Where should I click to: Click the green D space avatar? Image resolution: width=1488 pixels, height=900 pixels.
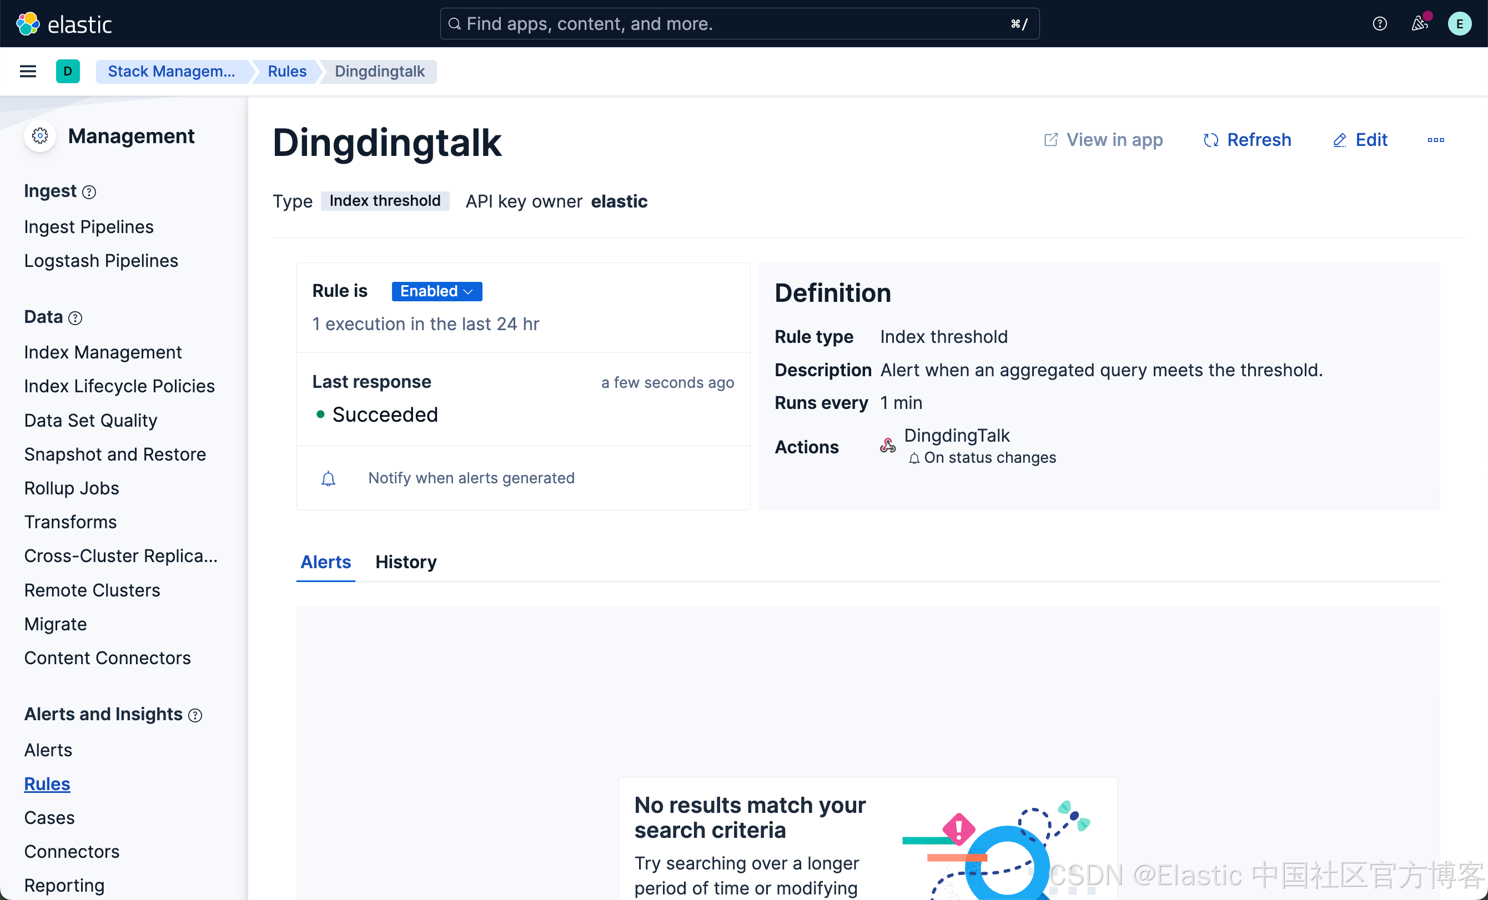pyautogui.click(x=68, y=71)
